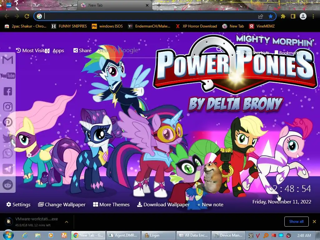Launch Windows Media Player taskbar icon

click(x=51, y=235)
